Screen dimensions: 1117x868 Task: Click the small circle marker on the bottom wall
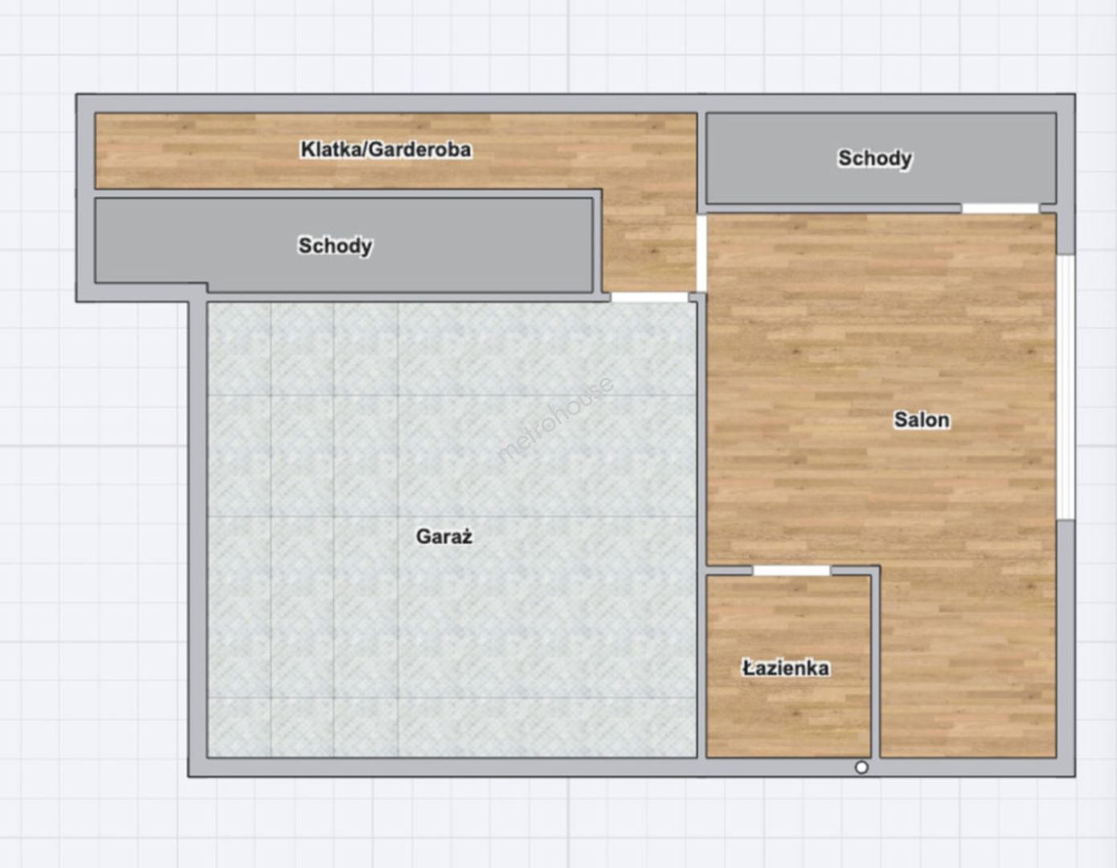click(861, 768)
